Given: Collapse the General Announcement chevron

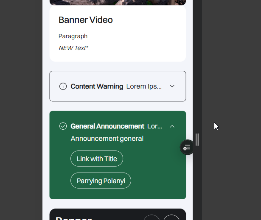Looking at the screenshot, I should pyautogui.click(x=172, y=126).
